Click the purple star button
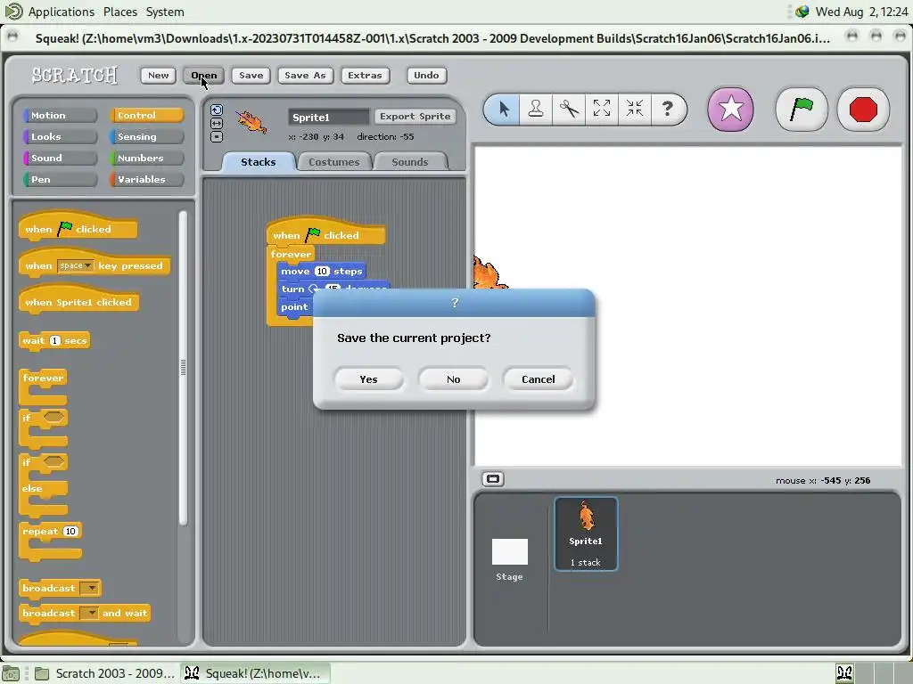This screenshot has width=913, height=684. pos(731,110)
